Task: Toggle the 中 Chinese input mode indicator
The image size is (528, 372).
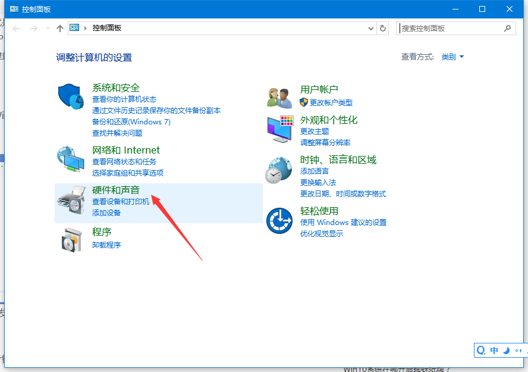Action: point(494,351)
